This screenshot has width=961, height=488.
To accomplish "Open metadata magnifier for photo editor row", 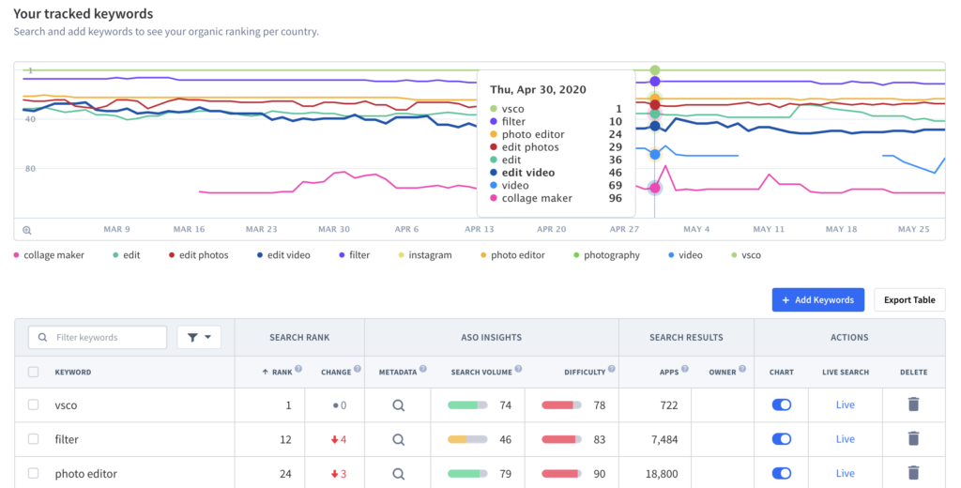I will pyautogui.click(x=398, y=473).
